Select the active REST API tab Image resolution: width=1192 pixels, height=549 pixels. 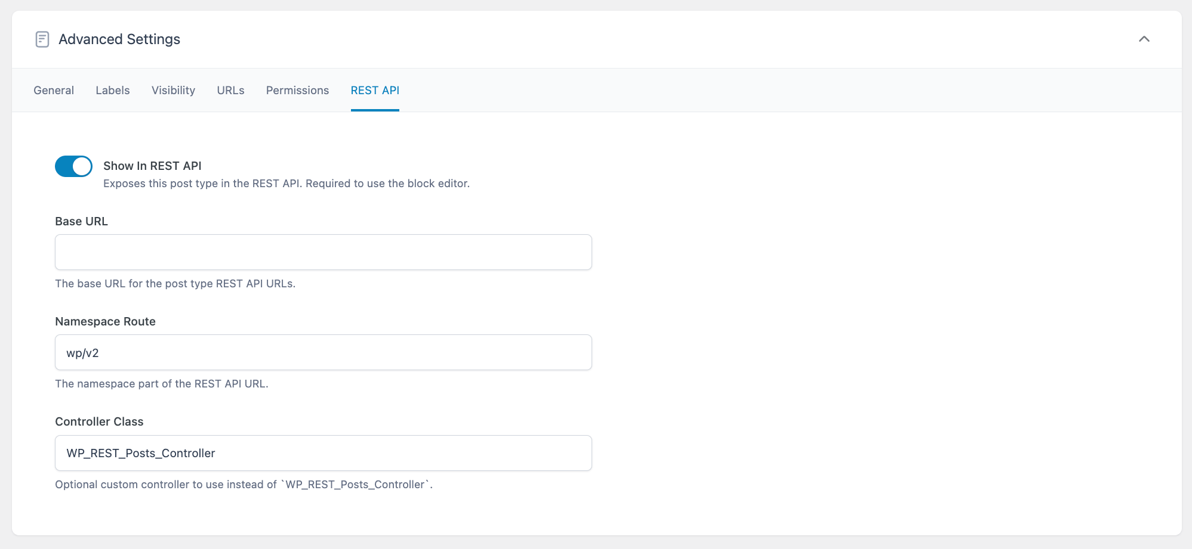[x=374, y=90]
